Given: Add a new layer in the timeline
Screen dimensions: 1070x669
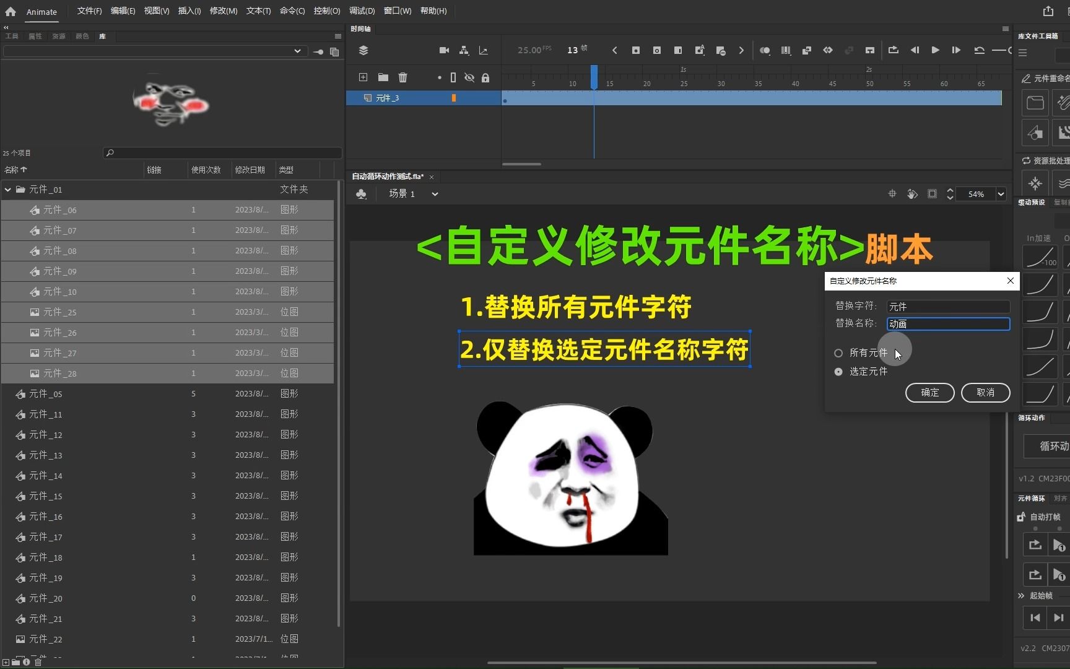Looking at the screenshot, I should coord(362,77).
